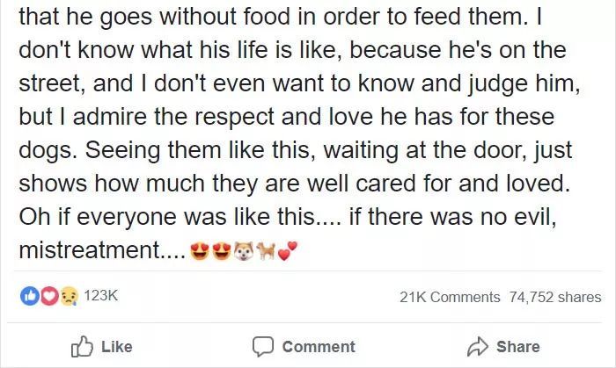Click the first heart-eyes emoji
The image size is (616, 368).
(200, 251)
